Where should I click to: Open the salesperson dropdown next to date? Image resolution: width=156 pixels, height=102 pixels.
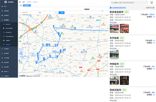tap(46, 13)
